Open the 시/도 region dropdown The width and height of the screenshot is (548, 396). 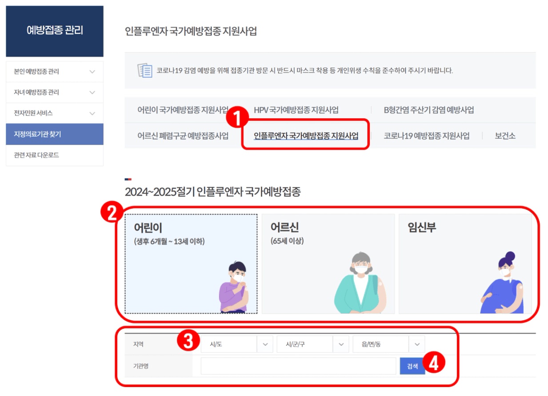point(237,344)
